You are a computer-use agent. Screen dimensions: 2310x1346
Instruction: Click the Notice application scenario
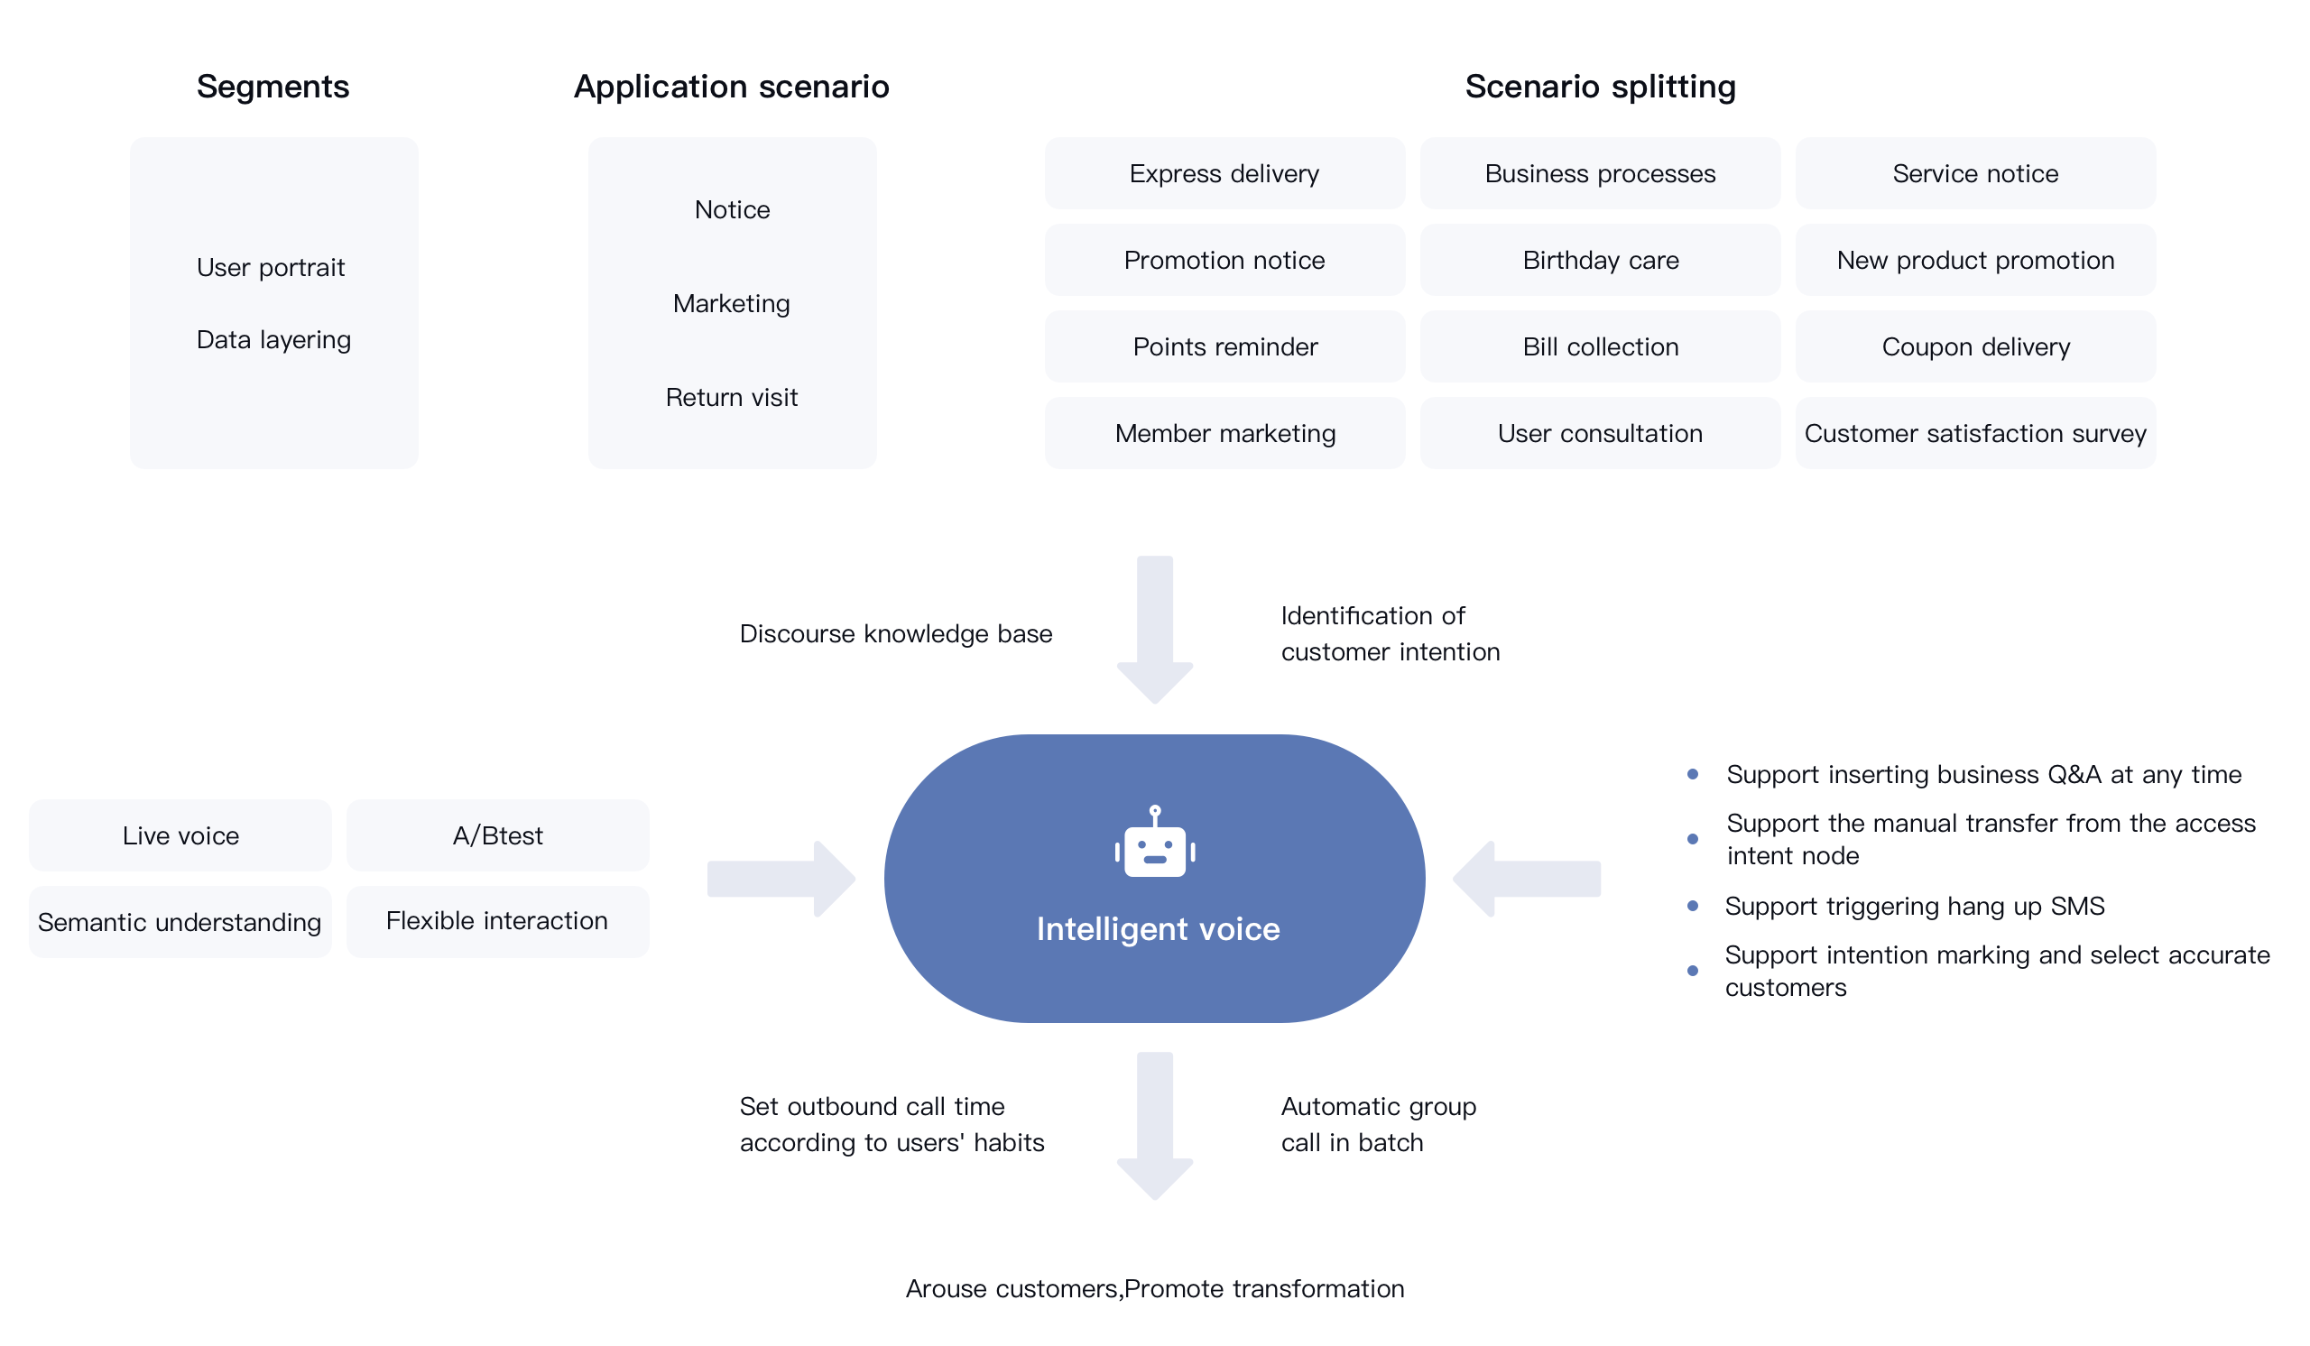click(729, 208)
